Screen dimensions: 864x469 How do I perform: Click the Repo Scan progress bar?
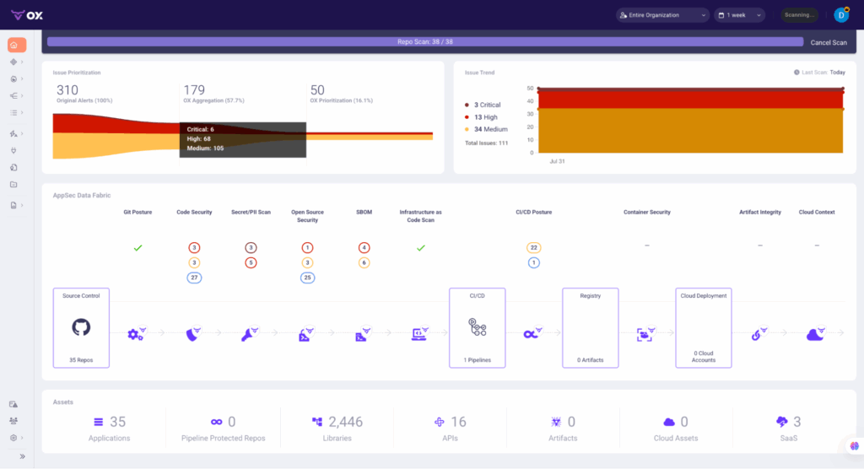click(x=424, y=41)
